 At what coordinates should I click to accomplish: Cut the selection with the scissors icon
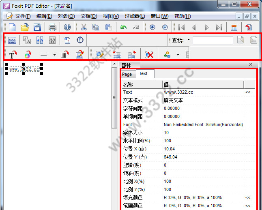click(84, 27)
